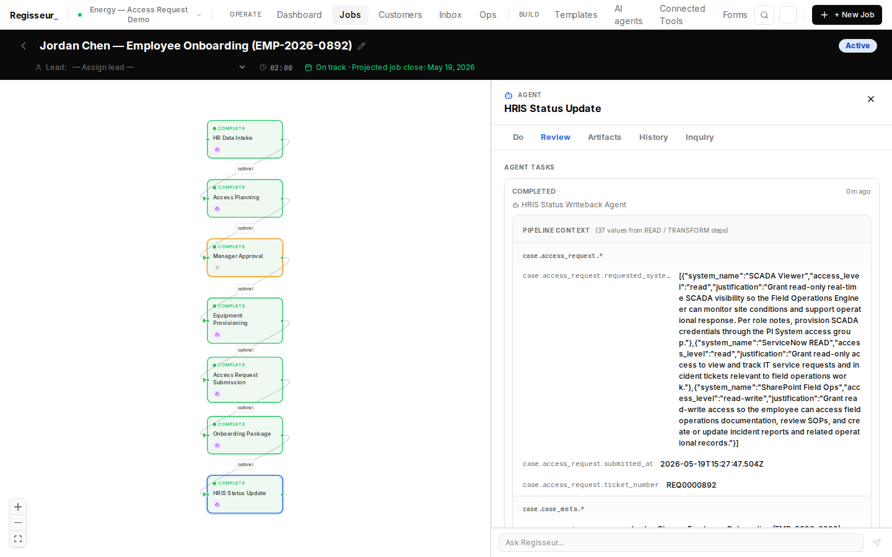Select the Onboarding Package workflow node
This screenshot has width=892, height=557.
click(245, 435)
